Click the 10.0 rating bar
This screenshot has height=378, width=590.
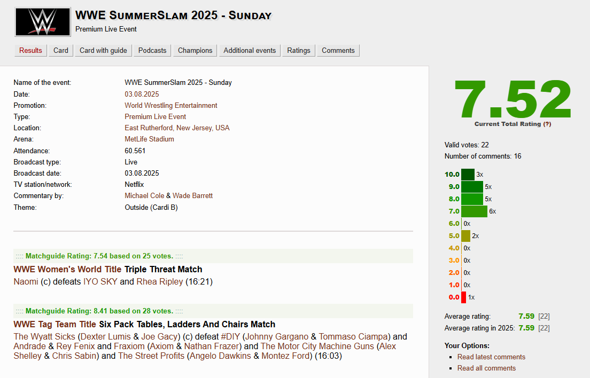click(x=468, y=175)
